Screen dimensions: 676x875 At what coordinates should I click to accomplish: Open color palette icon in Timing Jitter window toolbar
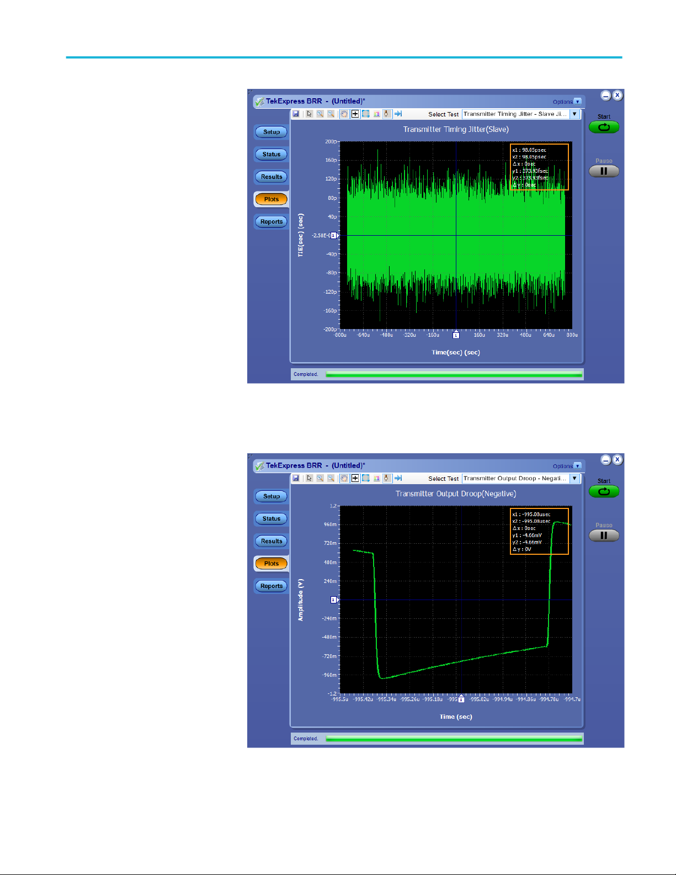pyautogui.click(x=377, y=114)
